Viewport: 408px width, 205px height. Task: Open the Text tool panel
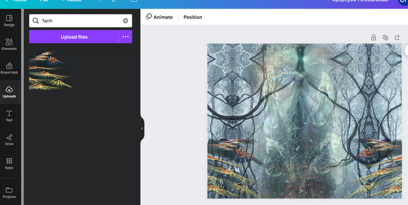point(9,115)
